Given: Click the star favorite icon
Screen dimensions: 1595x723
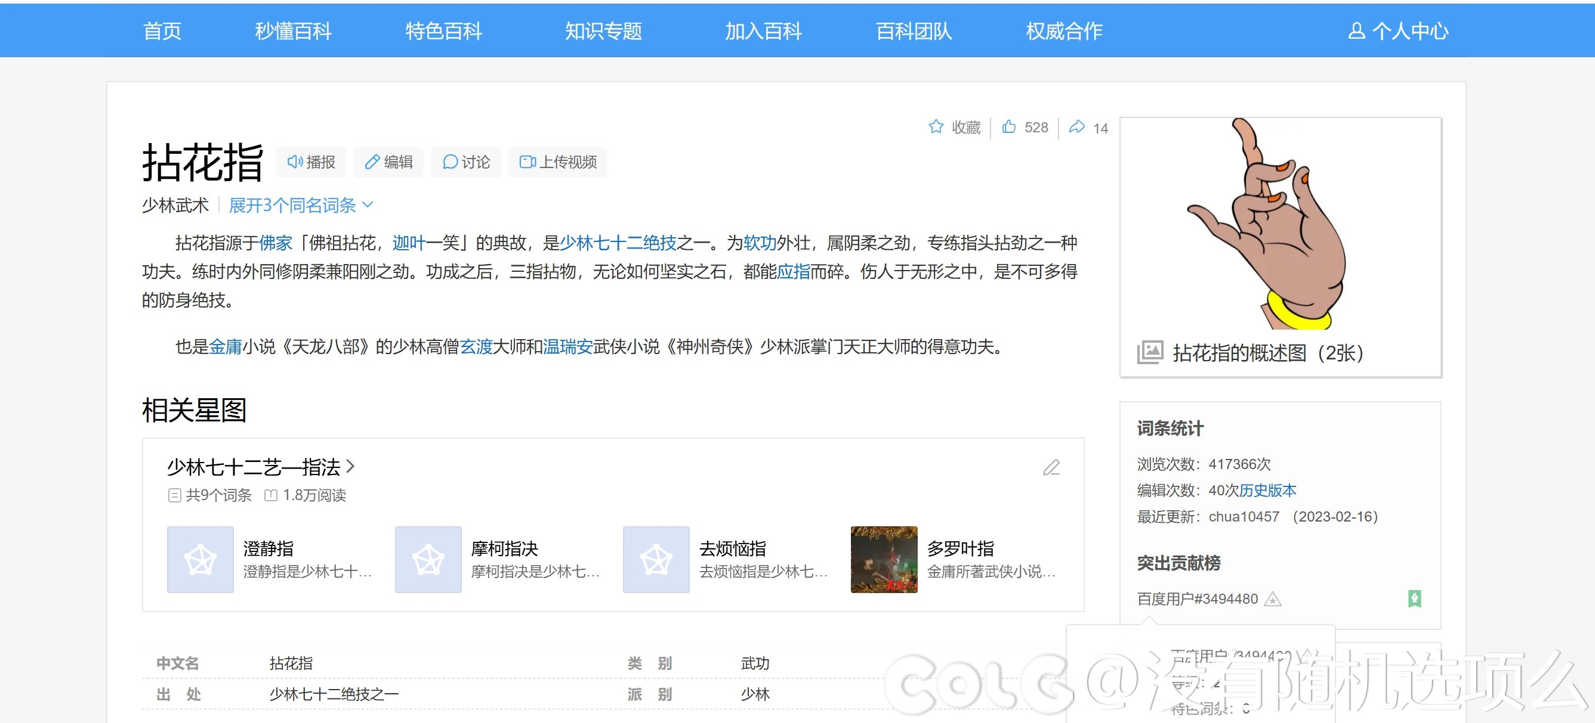Looking at the screenshot, I should pos(936,127).
